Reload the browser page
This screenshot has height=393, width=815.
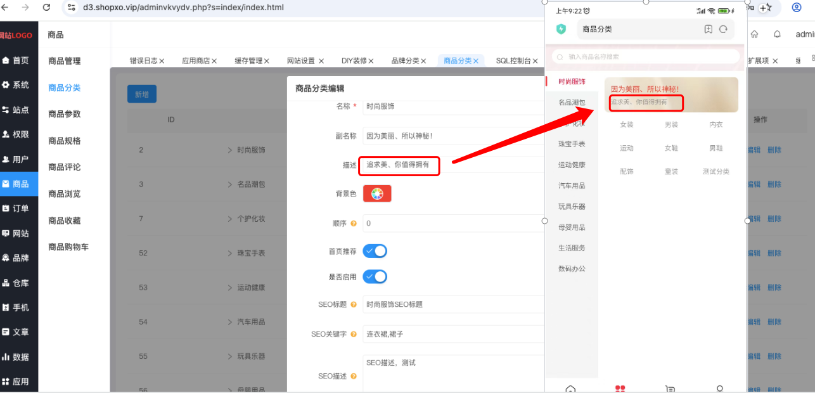46,8
